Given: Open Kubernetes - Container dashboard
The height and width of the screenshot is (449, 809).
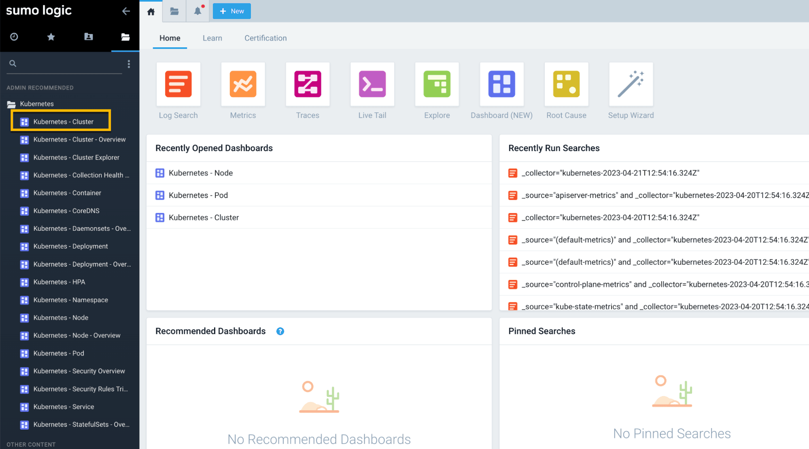Looking at the screenshot, I should pos(61,193).
